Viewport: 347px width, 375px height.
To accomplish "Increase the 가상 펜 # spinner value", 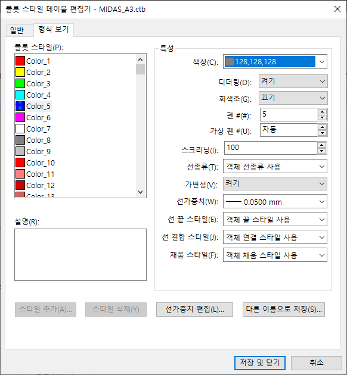I will [322, 127].
